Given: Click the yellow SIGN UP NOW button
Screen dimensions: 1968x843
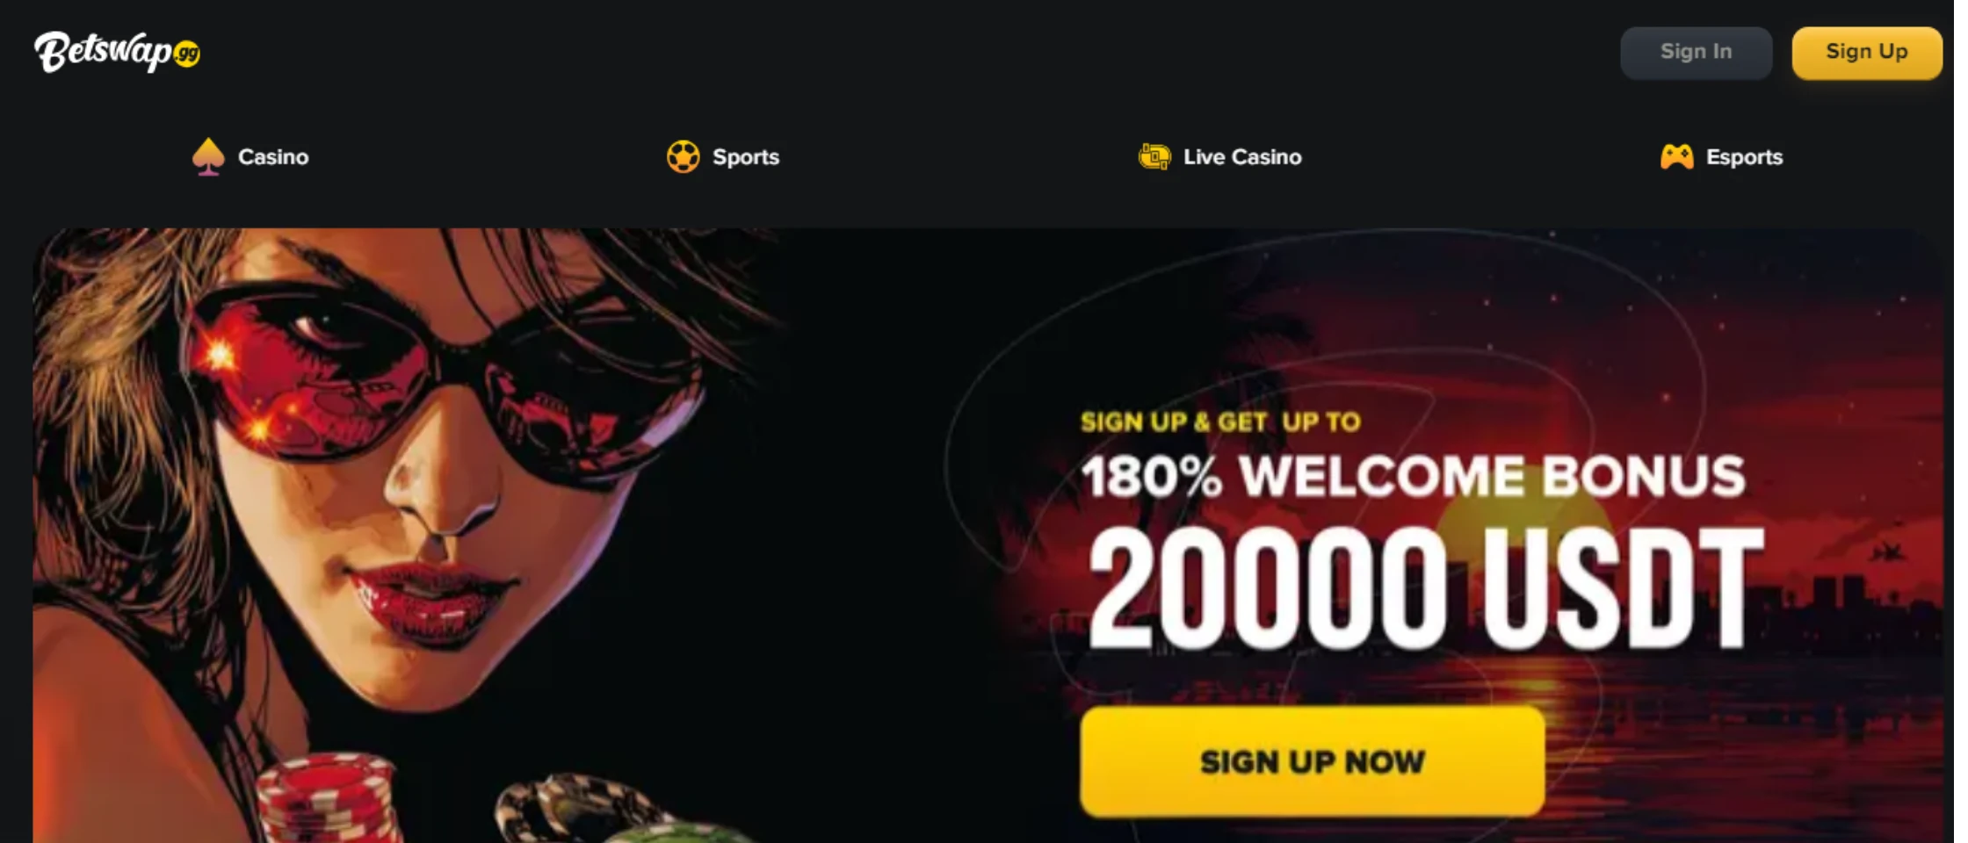Looking at the screenshot, I should pos(1312,761).
